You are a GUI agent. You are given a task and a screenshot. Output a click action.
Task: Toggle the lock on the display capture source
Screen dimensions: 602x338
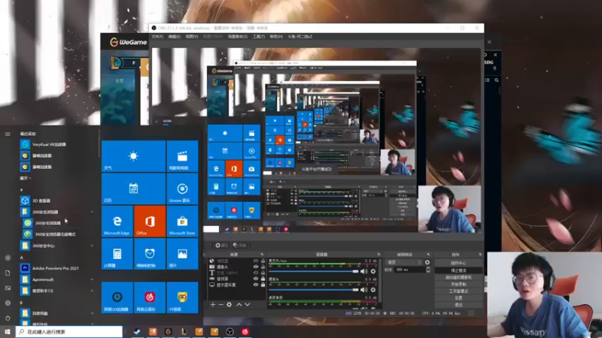pyautogui.click(x=263, y=285)
